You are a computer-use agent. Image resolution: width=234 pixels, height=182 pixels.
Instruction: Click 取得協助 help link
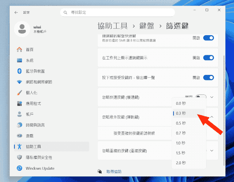click(114, 172)
